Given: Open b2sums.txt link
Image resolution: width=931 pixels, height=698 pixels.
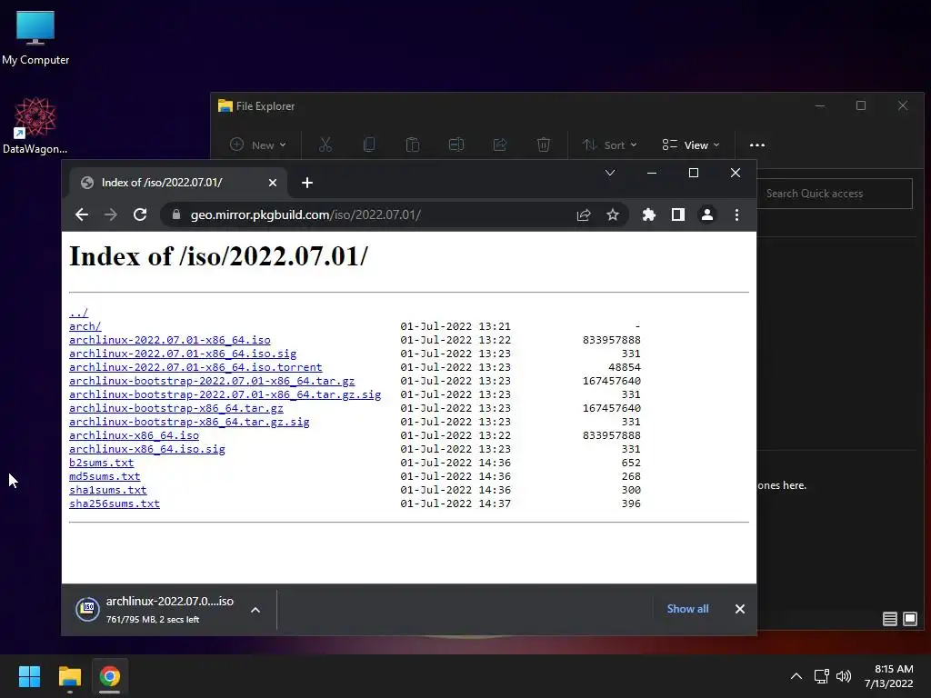Looking at the screenshot, I should [102, 463].
